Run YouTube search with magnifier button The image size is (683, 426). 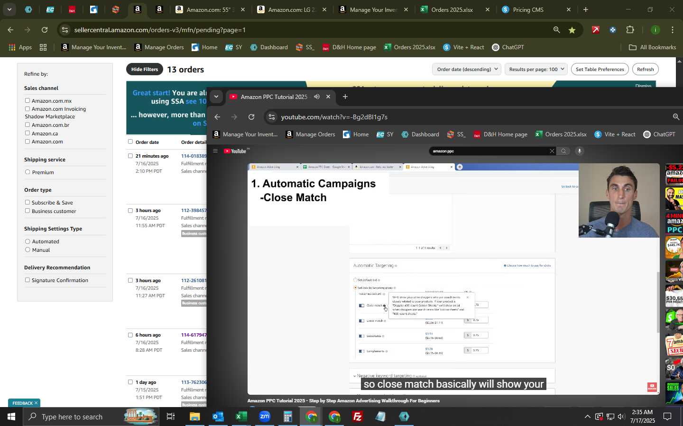coord(563,151)
